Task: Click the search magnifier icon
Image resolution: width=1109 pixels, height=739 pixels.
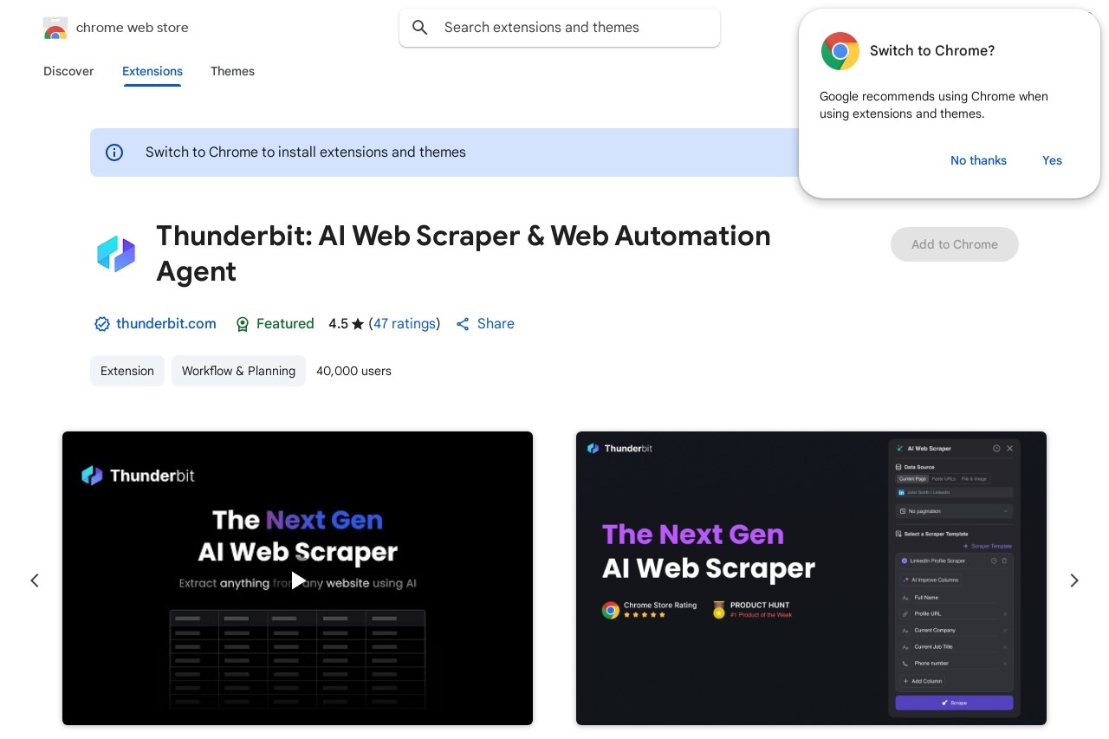Action: (x=420, y=28)
